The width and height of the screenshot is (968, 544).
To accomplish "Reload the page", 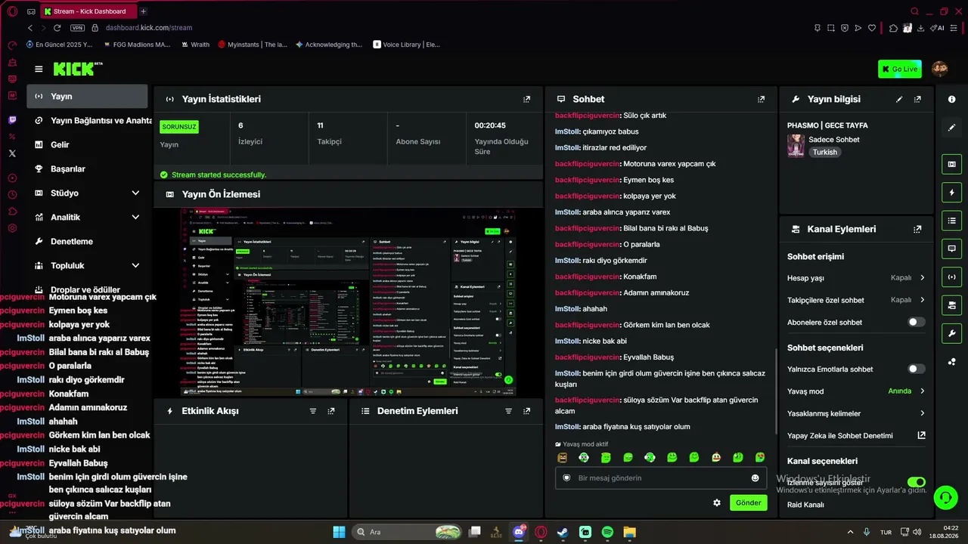I will (57, 28).
